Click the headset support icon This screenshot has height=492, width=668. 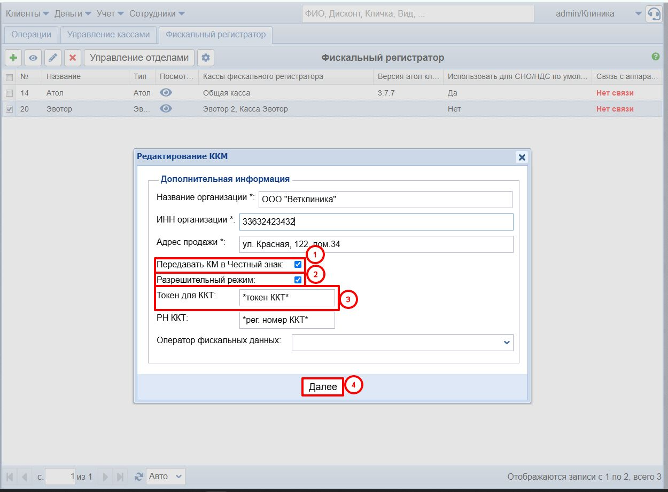coord(654,14)
